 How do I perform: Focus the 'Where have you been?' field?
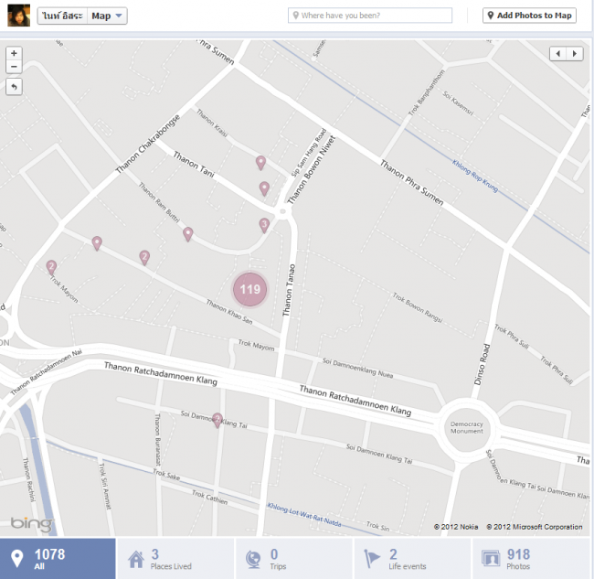(x=370, y=16)
